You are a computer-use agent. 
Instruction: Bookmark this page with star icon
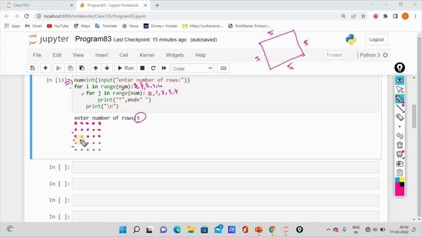(x=363, y=16)
